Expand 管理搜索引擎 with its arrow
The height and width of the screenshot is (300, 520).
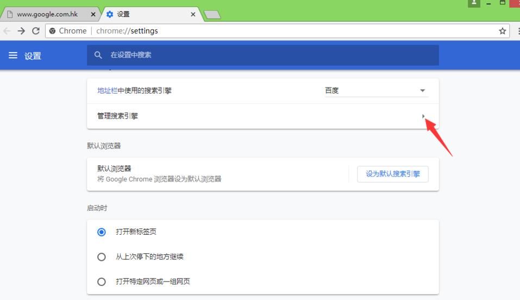(x=423, y=116)
